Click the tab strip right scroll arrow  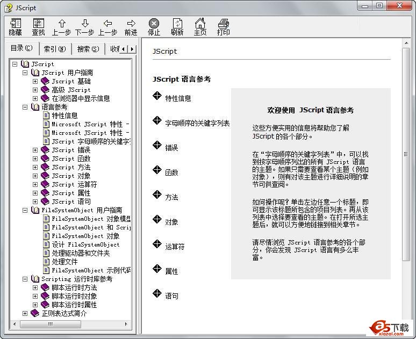tap(132, 49)
